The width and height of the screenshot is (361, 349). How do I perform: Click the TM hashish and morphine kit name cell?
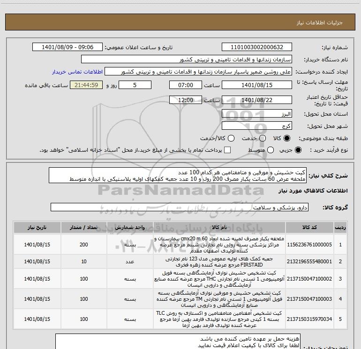(219, 299)
